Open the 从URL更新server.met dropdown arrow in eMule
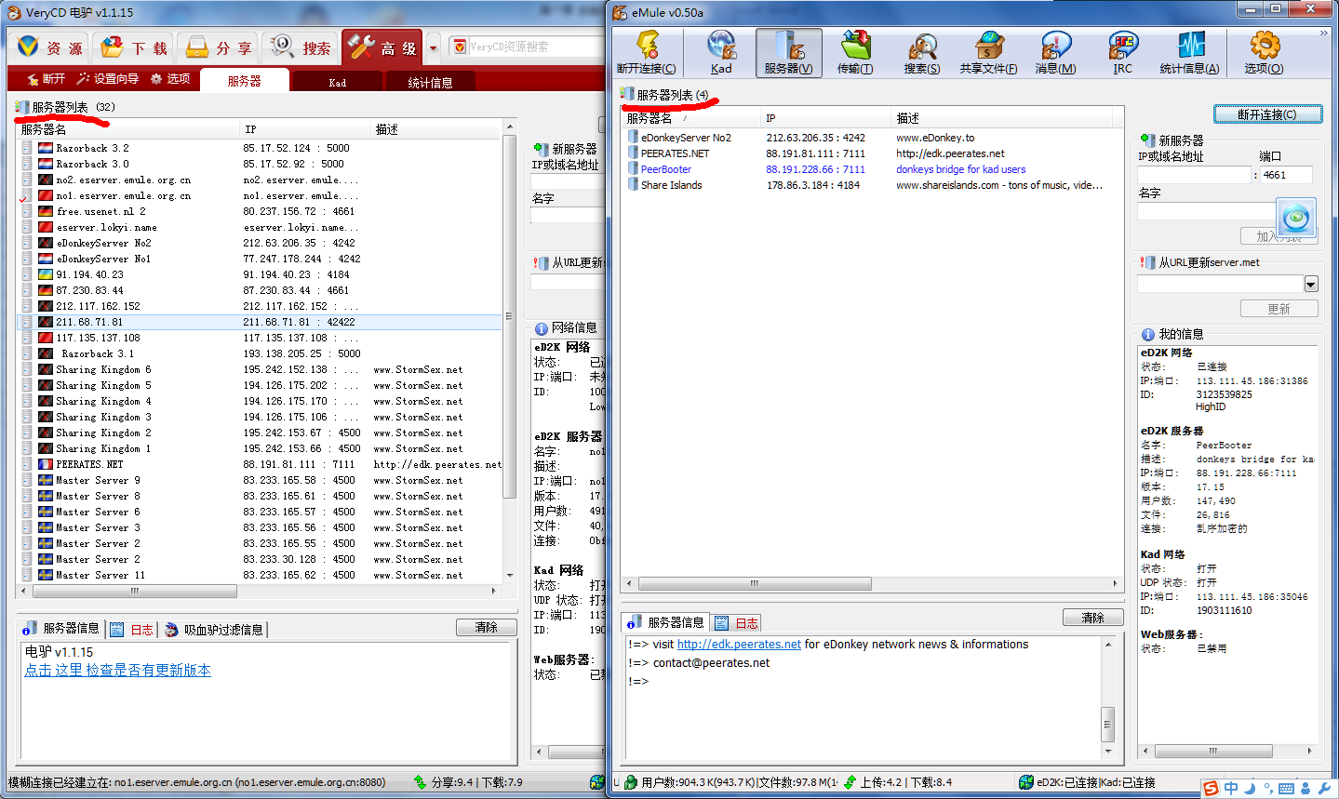The width and height of the screenshot is (1339, 799). point(1311,284)
